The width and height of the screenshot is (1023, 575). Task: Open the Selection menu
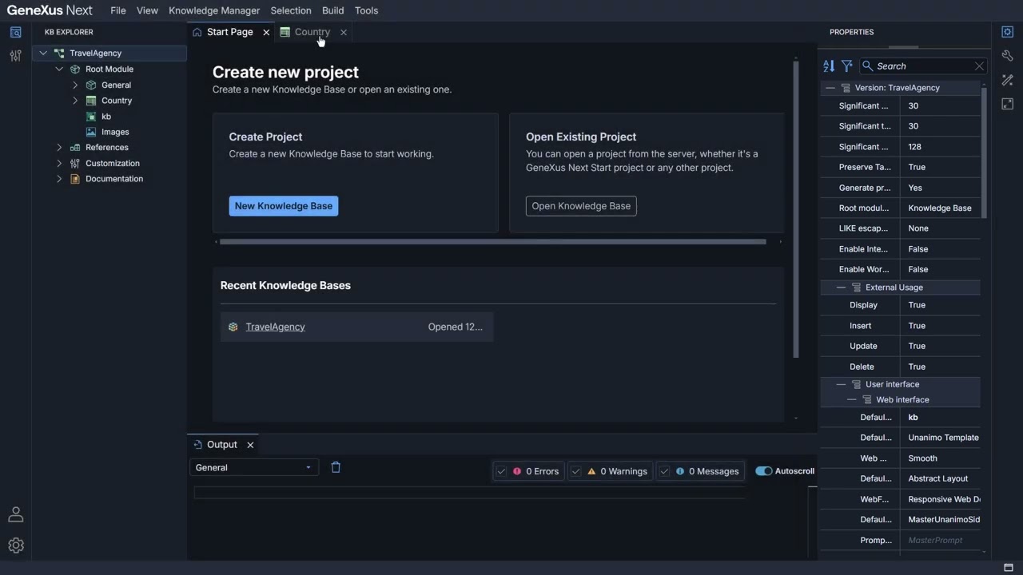tap(291, 10)
